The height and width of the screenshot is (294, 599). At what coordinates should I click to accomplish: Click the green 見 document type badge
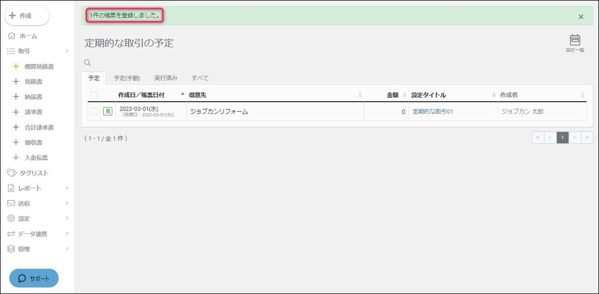(108, 111)
